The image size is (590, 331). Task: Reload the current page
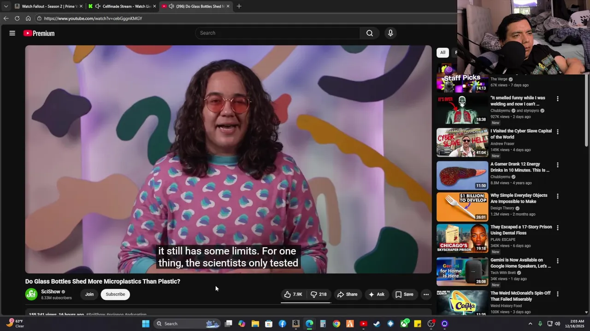pos(17,18)
